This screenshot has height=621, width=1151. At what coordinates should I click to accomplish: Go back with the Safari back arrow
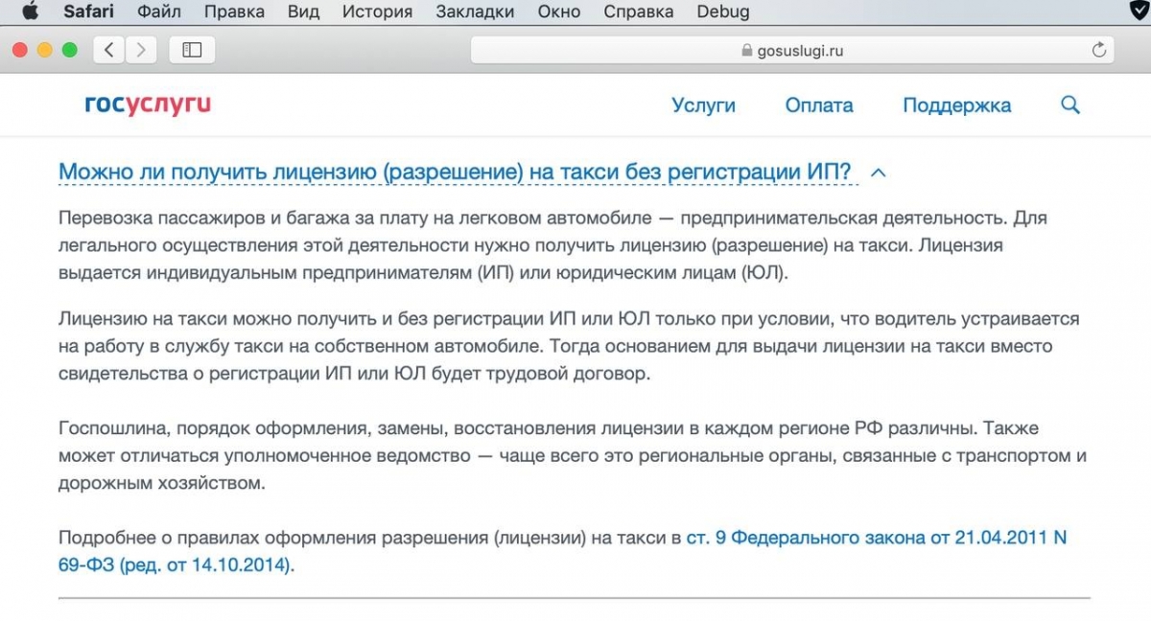tap(109, 50)
